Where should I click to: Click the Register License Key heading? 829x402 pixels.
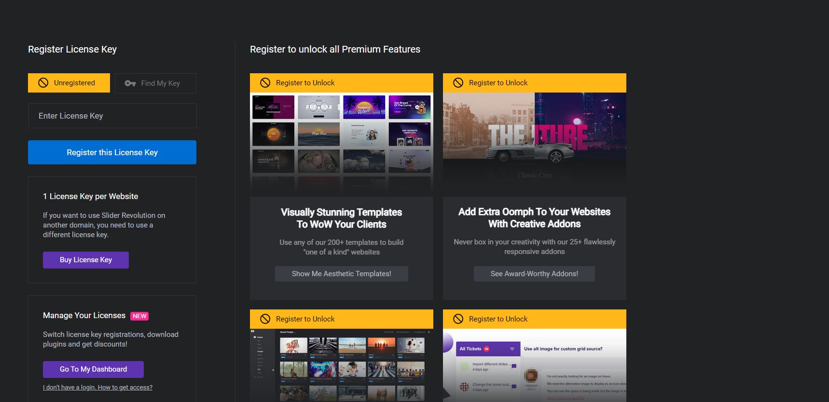[72, 49]
